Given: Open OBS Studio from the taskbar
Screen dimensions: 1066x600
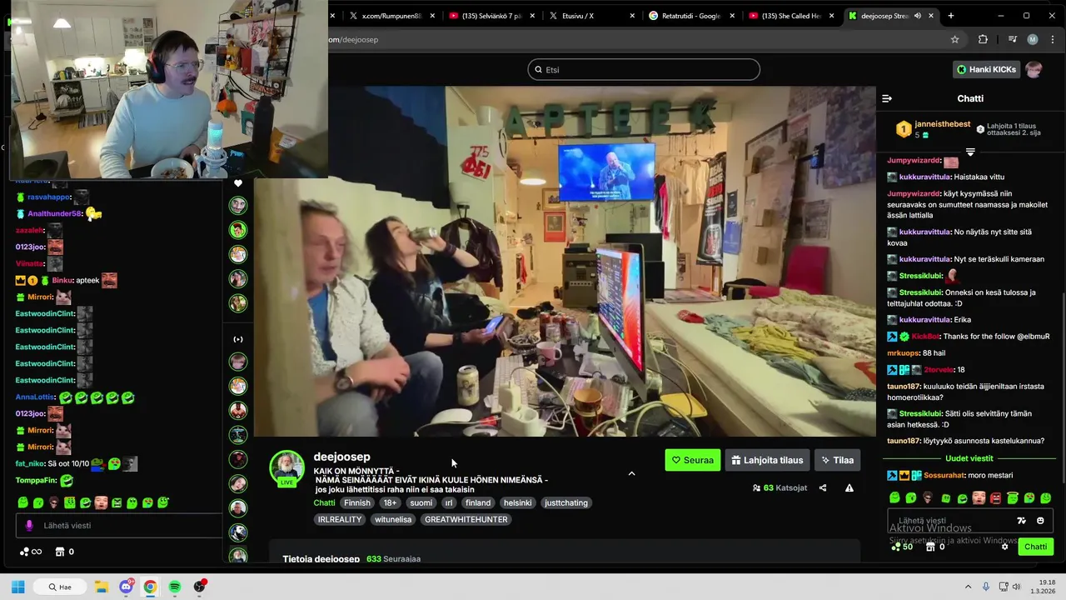Looking at the screenshot, I should click(199, 587).
